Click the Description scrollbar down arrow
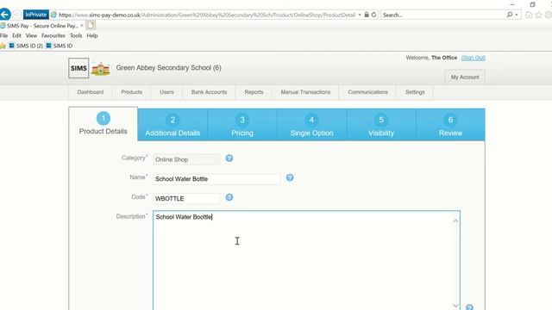This screenshot has width=552, height=310. (455, 306)
